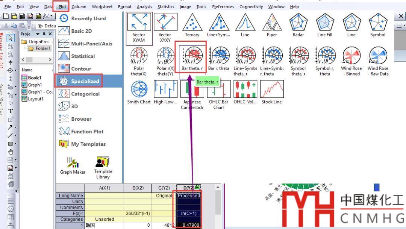Close the Project Explorer panel
The height and width of the screenshot is (229, 406).
click(x=50, y=34)
